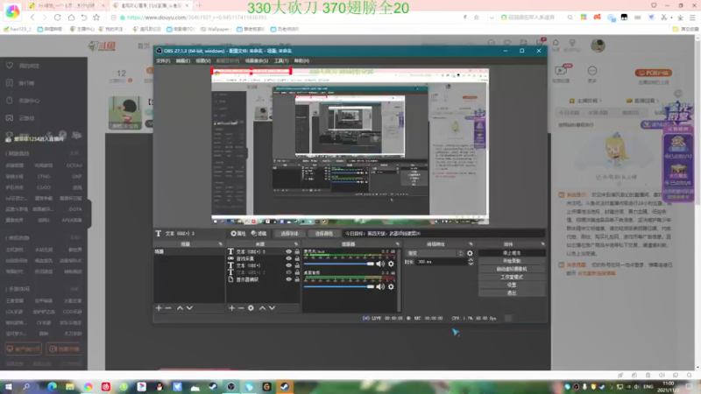This screenshot has height=394, width=701.
Task: Open OBS Studio from the taskbar
Action: tap(230, 386)
